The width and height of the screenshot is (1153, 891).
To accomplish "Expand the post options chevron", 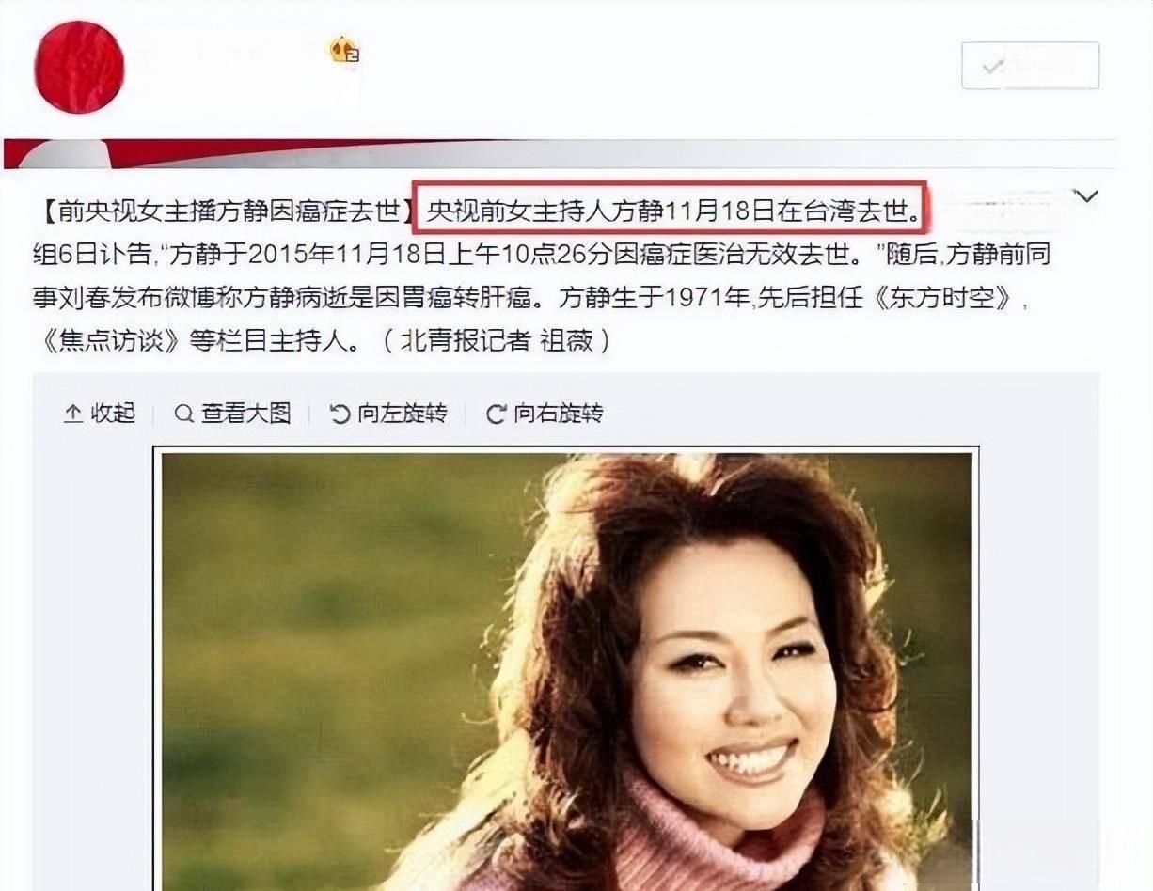I will coord(1086,196).
